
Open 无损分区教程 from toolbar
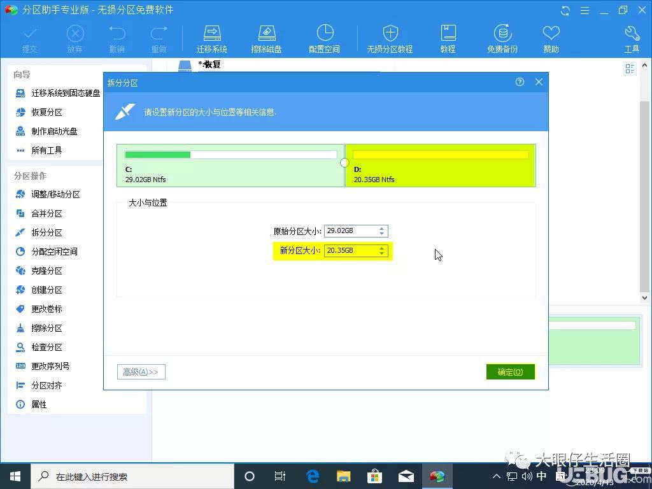click(390, 39)
